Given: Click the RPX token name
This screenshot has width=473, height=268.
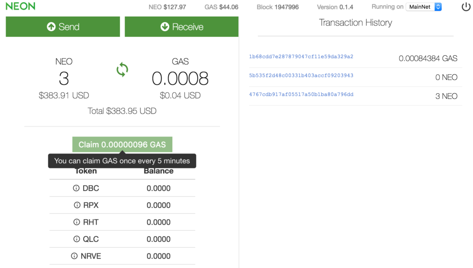Looking at the screenshot, I should (91, 205).
